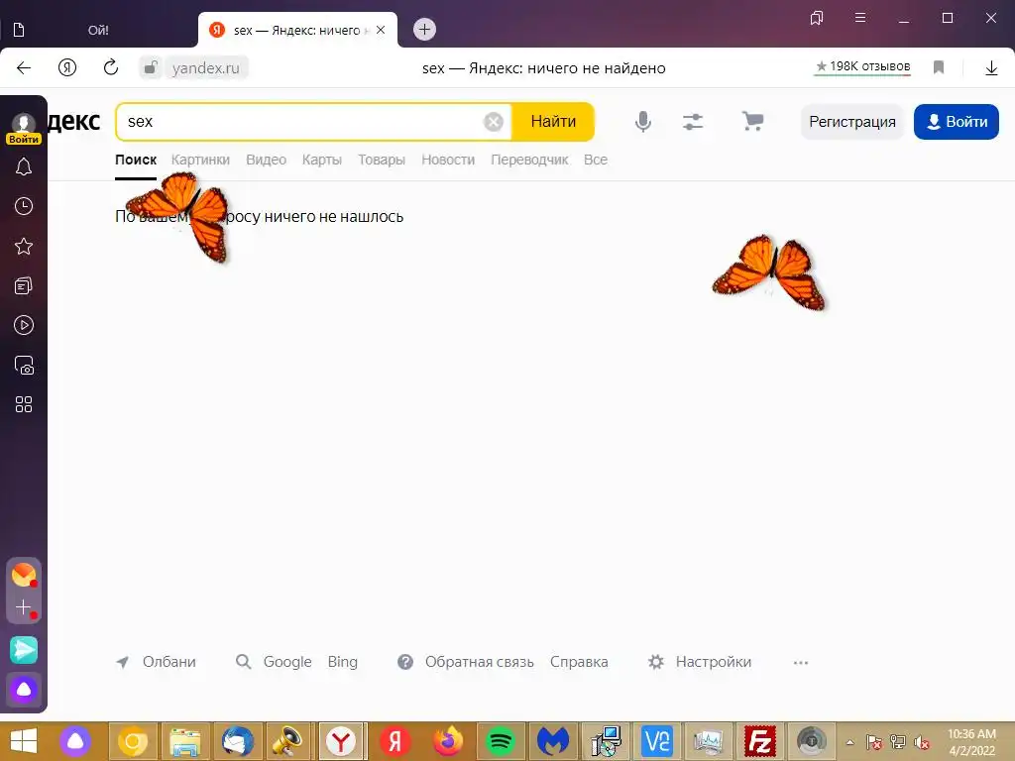Go back using the browser arrow
This screenshot has width=1015, height=761.
24,68
